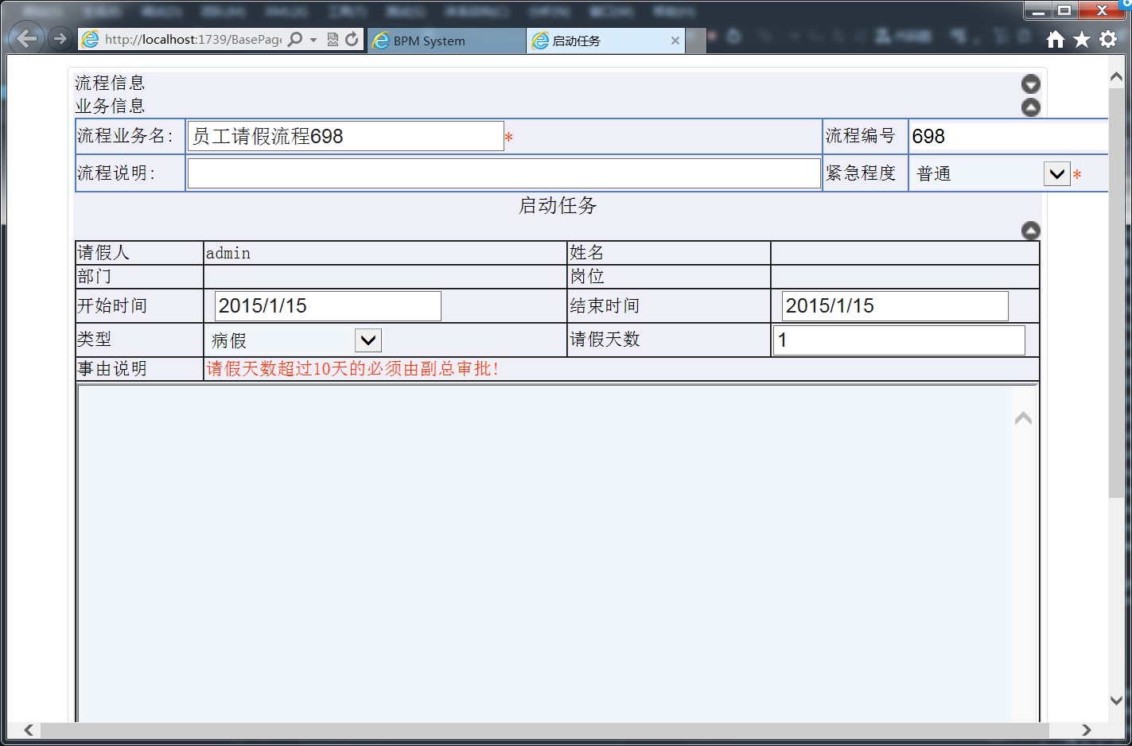
Task: Open the 紧急程度 dropdown
Action: pyautogui.click(x=1056, y=174)
